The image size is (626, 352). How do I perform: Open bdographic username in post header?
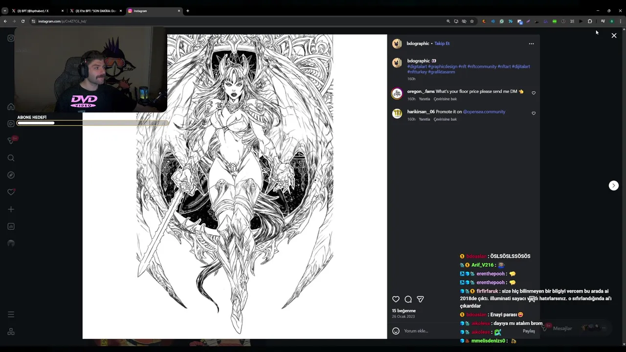(418, 44)
